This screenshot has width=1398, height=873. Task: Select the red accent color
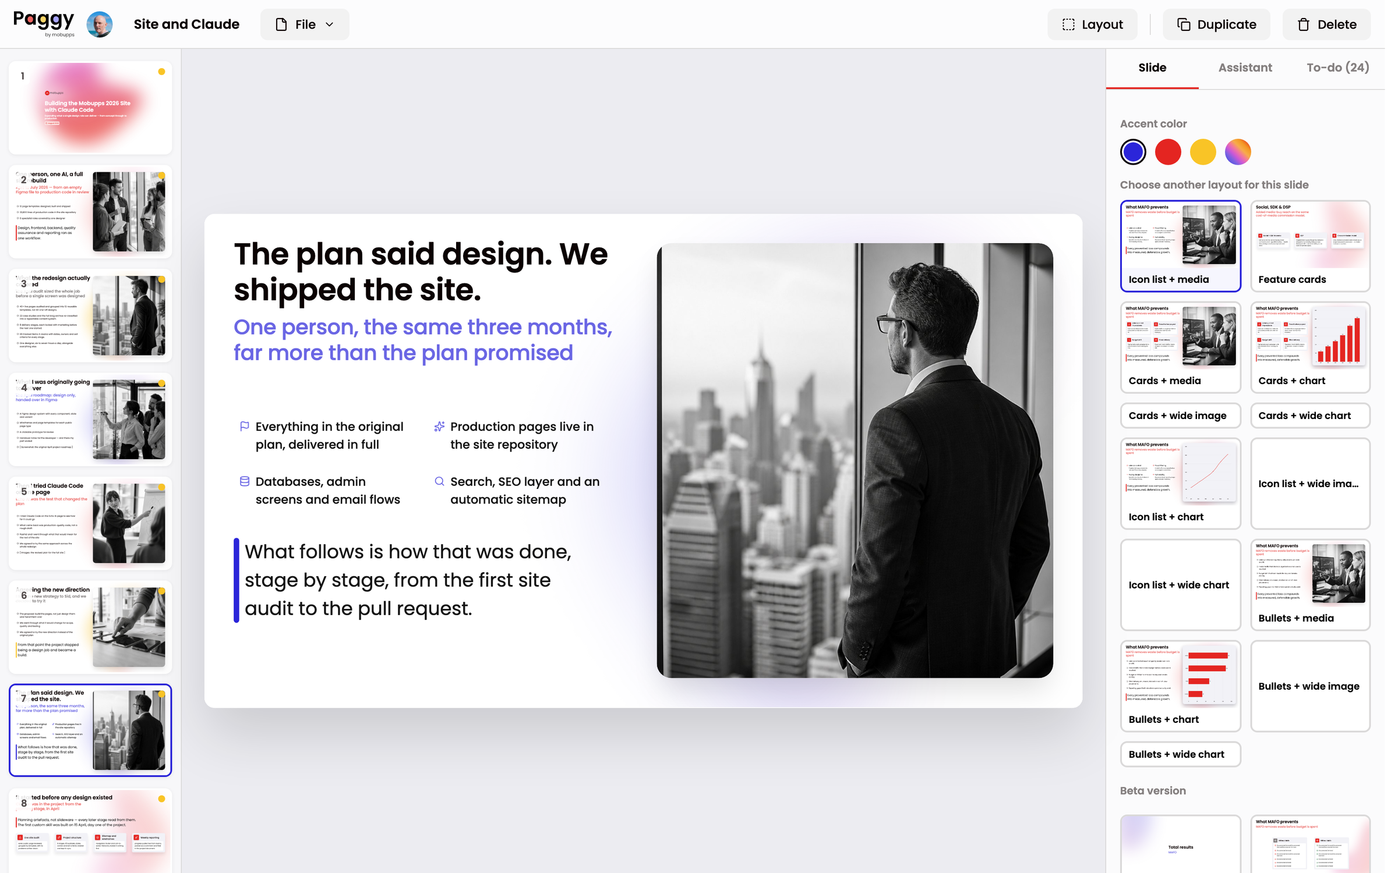tap(1168, 152)
